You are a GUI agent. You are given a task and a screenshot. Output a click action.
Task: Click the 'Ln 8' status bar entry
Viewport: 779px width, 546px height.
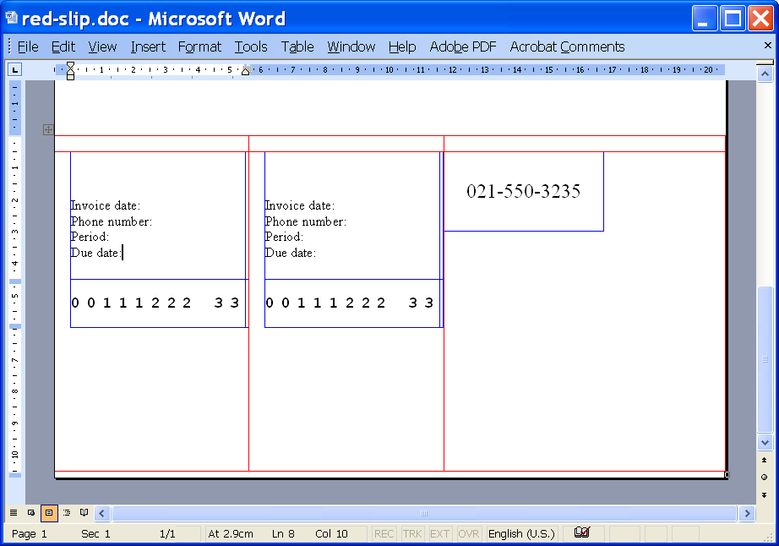283,534
